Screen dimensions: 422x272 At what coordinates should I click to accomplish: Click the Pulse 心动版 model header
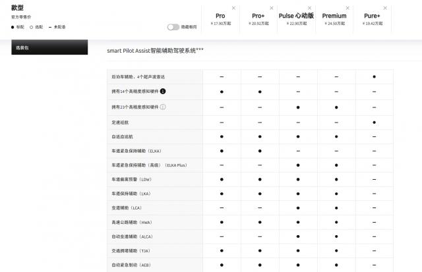(297, 16)
